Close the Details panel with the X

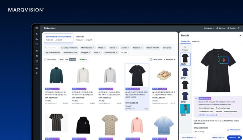click(240, 35)
